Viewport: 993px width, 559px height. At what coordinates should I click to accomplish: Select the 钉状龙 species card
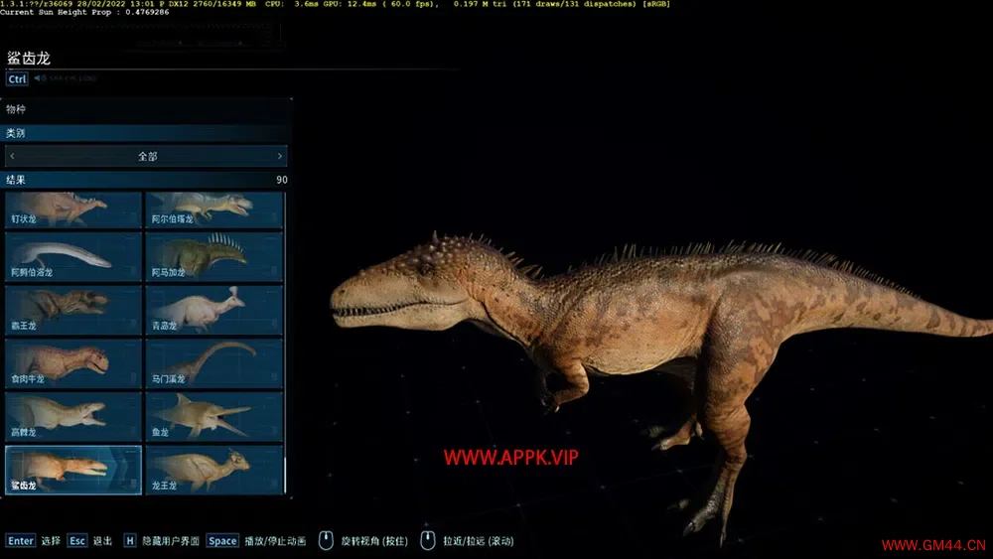click(73, 210)
